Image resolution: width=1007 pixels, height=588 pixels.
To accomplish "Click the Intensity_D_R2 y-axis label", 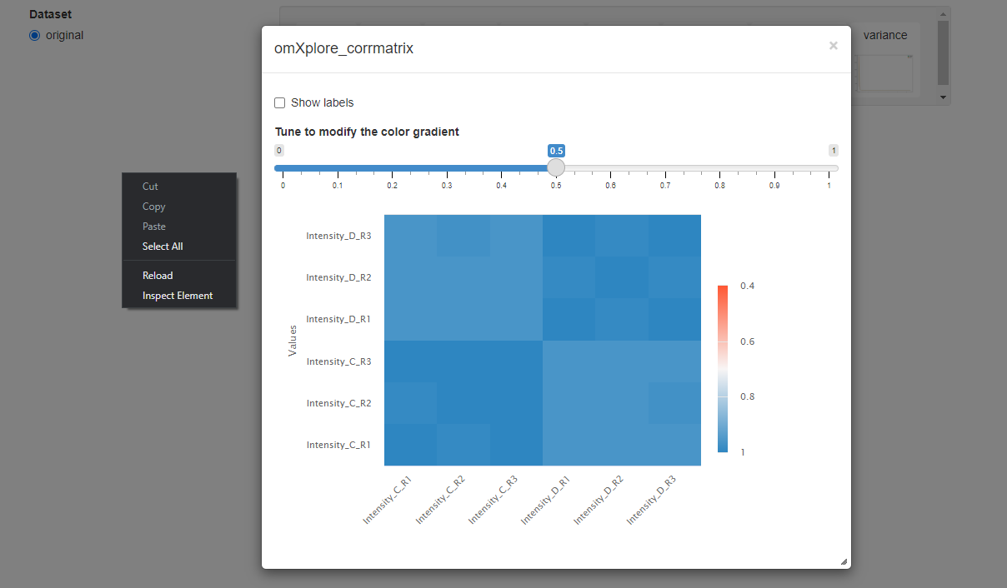I will click(338, 277).
